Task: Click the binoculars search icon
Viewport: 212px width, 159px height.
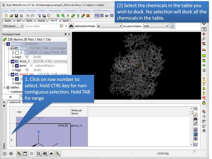Action: pyautogui.click(x=71, y=26)
